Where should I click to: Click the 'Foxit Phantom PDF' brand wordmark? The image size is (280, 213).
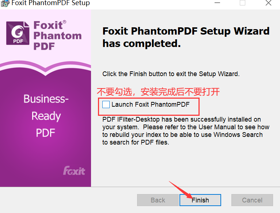[57, 36]
